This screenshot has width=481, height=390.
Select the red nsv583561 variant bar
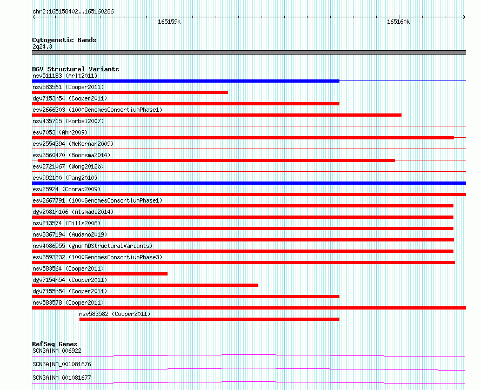[x=130, y=92]
